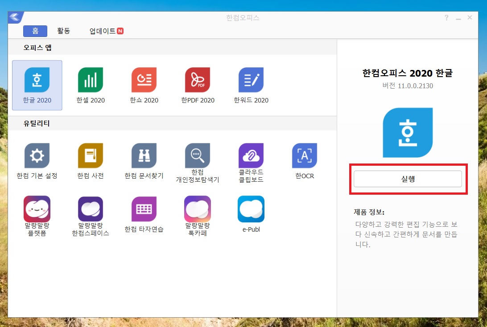Open 말랑말랑 톡카페 icon
The width and height of the screenshot is (487, 327).
coord(198,209)
